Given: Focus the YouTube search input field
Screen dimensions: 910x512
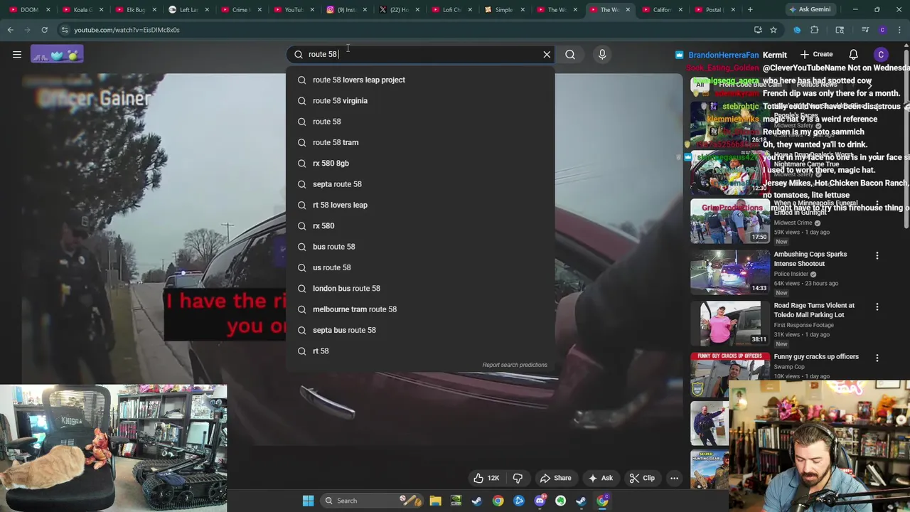Looking at the screenshot, I should (x=419, y=54).
